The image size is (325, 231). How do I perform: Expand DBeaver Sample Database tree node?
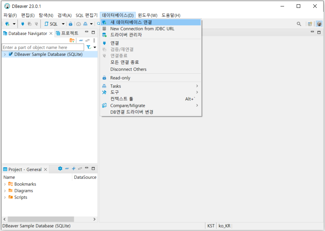tap(5, 54)
